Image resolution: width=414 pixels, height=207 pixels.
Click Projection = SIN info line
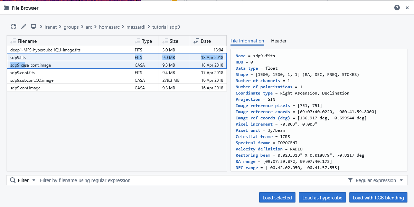(255, 99)
